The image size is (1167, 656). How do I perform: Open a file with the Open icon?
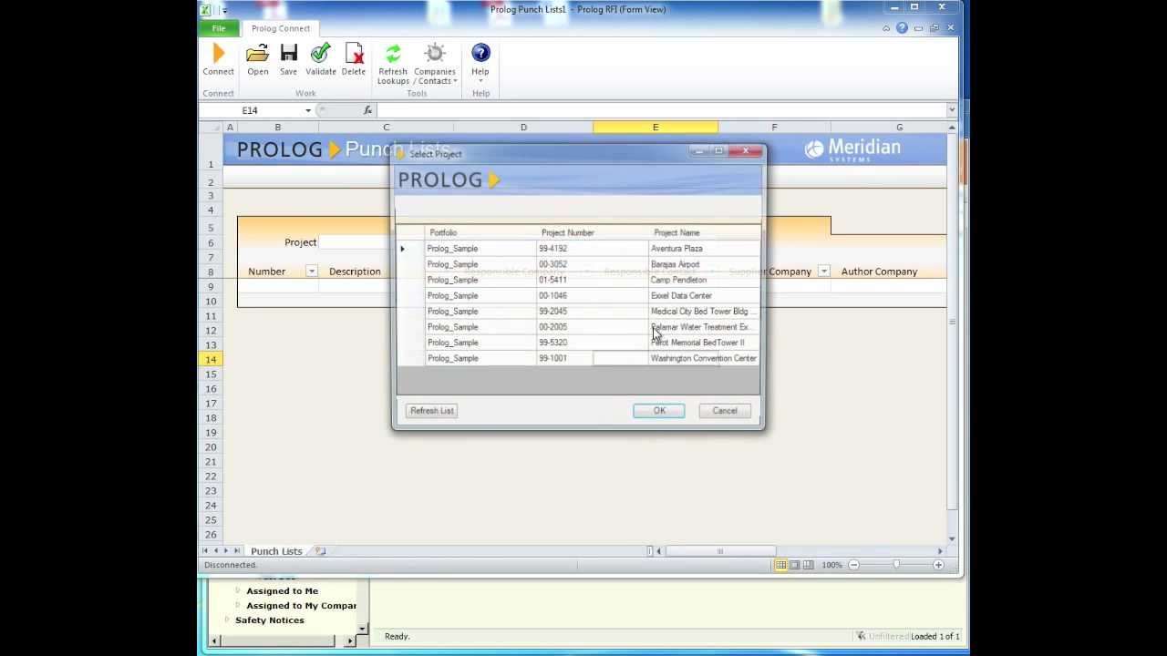point(257,60)
